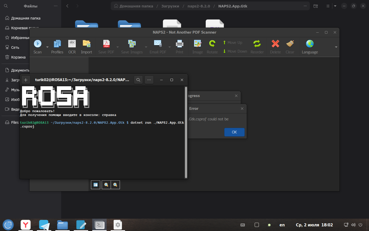Expand the Scan dropdown arrow
Screen dimensions: 369x231
(x=47, y=47)
